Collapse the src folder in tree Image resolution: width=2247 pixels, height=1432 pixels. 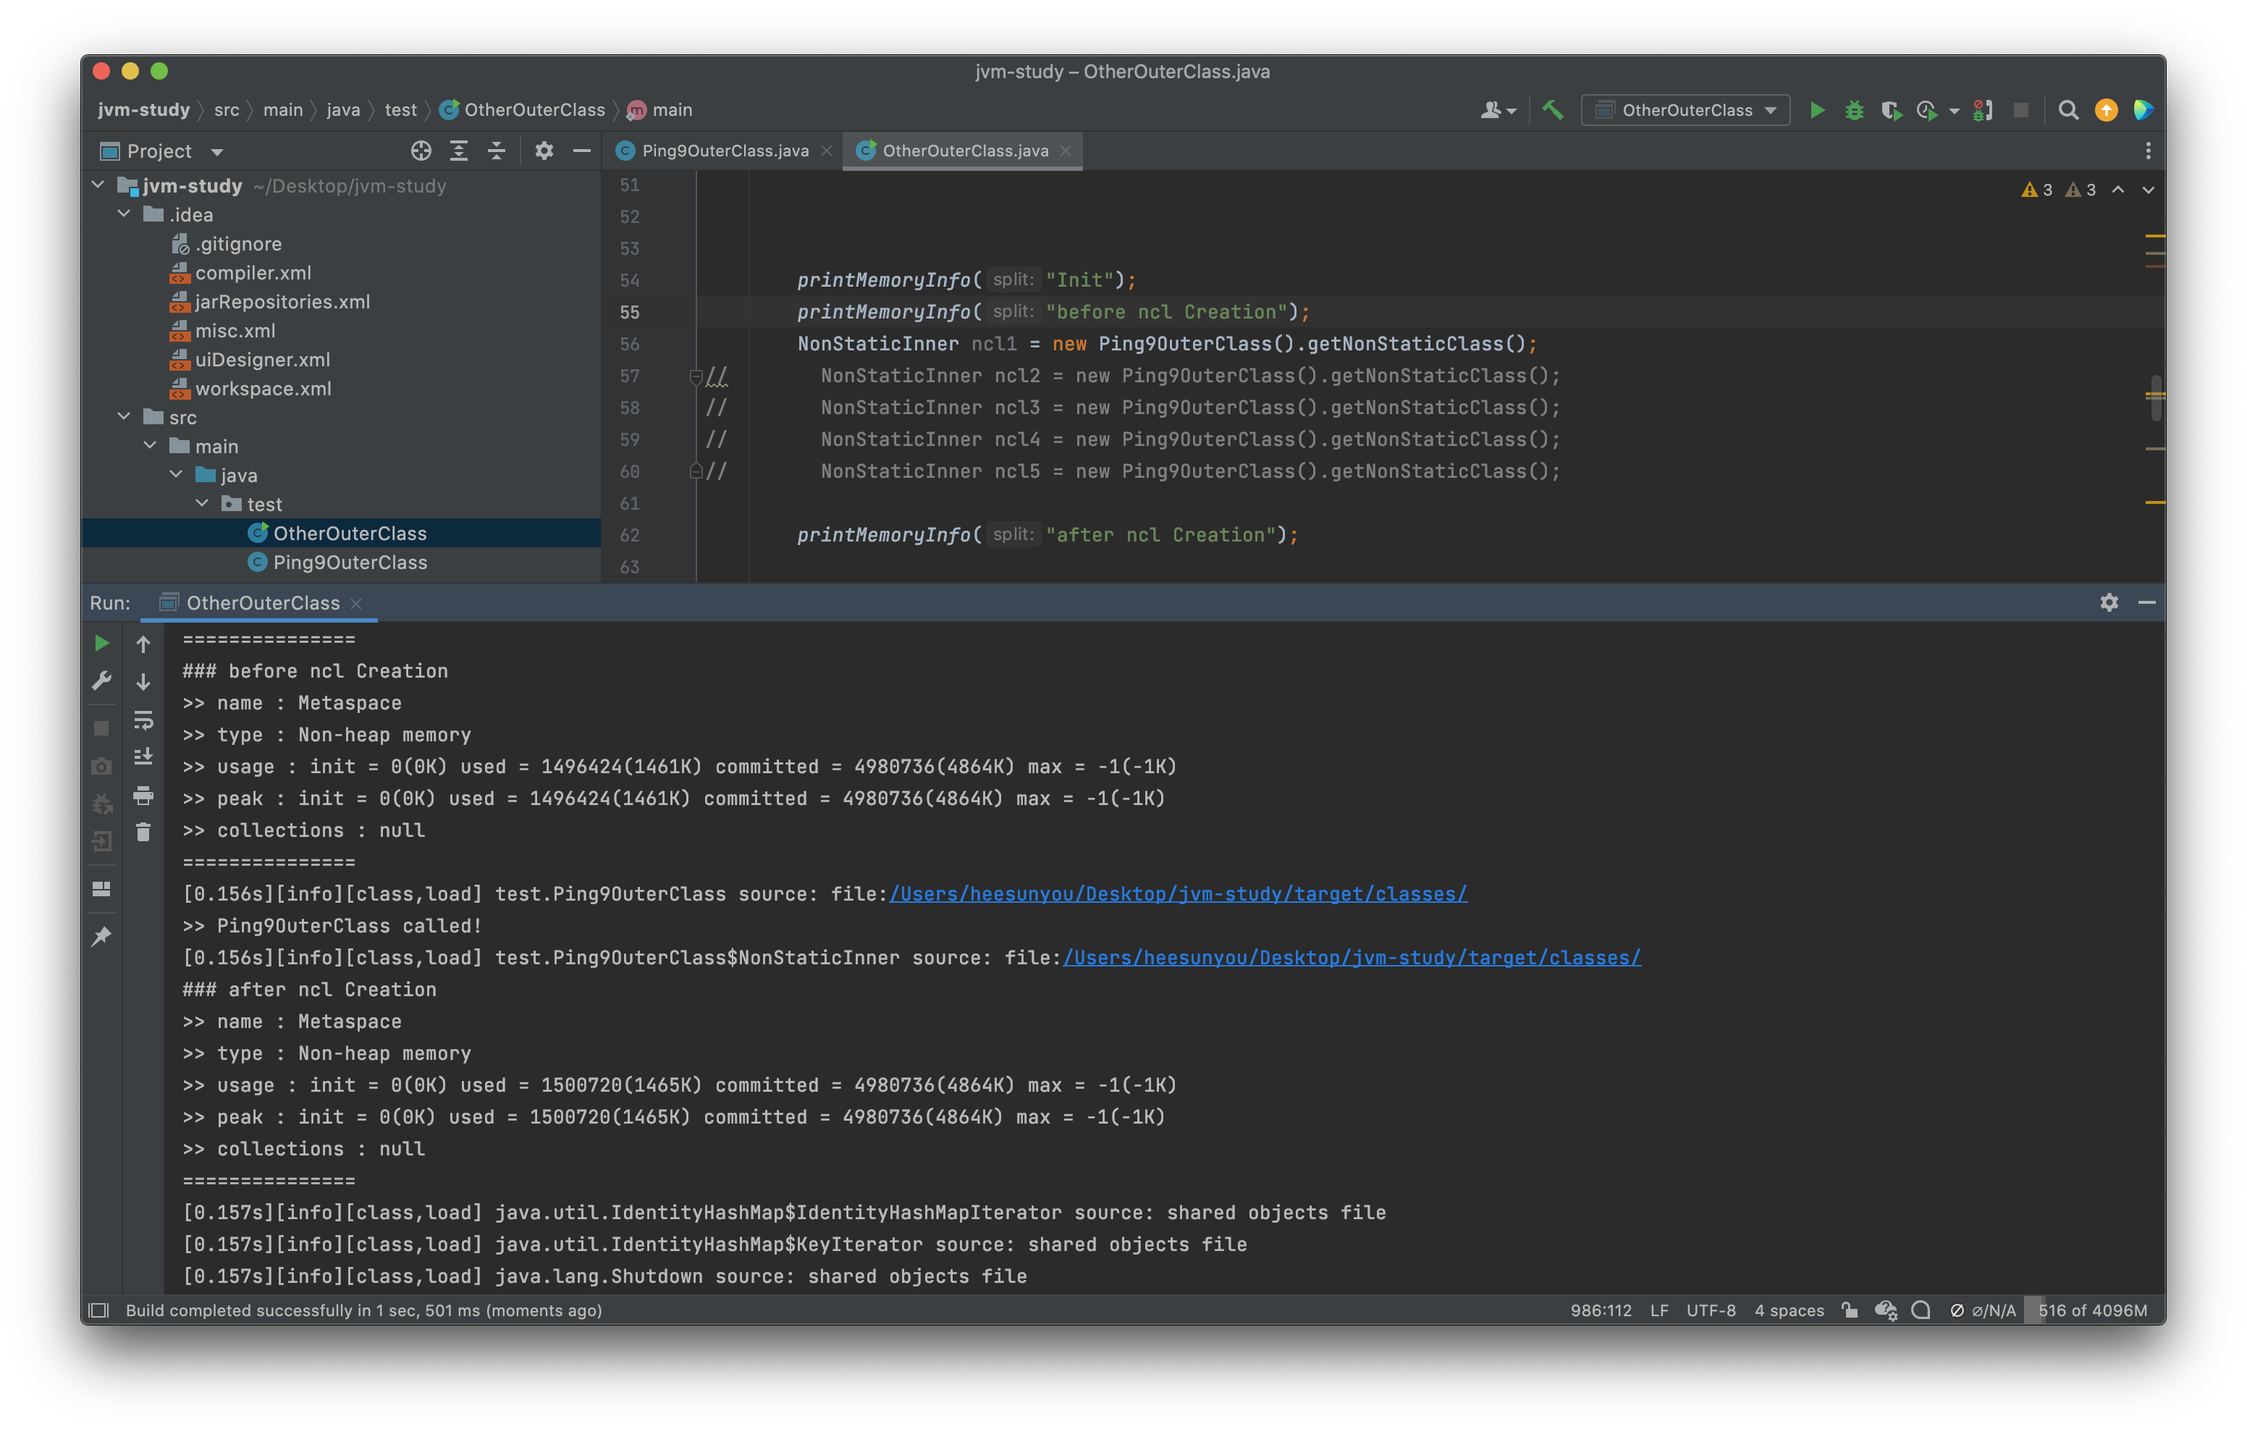pos(124,416)
